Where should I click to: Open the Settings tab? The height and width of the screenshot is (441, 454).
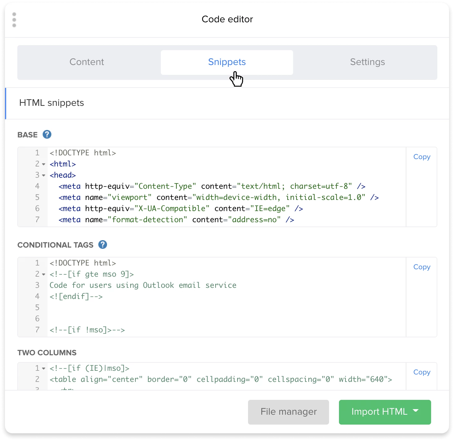[367, 62]
